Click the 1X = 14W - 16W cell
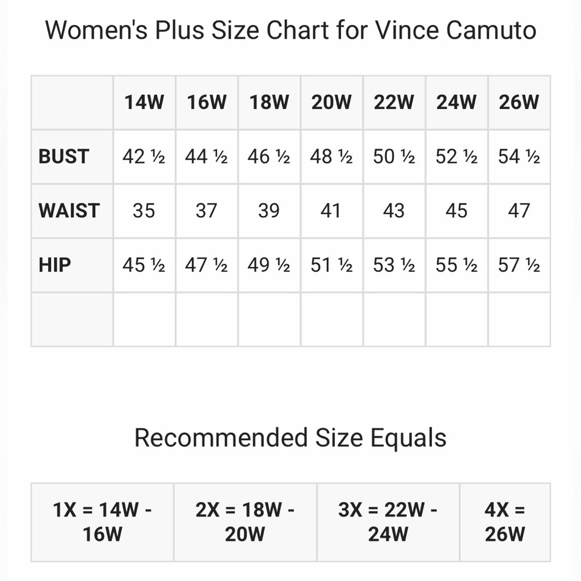This screenshot has width=581, height=581. tap(102, 522)
